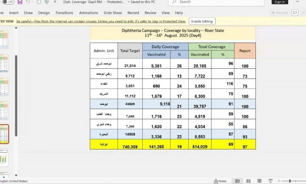Click the Undo arrow icon
The width and height of the screenshot is (306, 184).
(29, 2)
